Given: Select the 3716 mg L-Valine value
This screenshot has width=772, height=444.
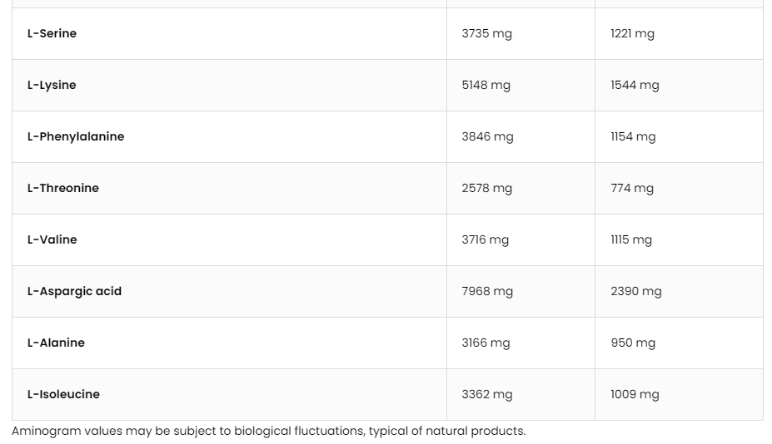Looking at the screenshot, I should point(485,239).
